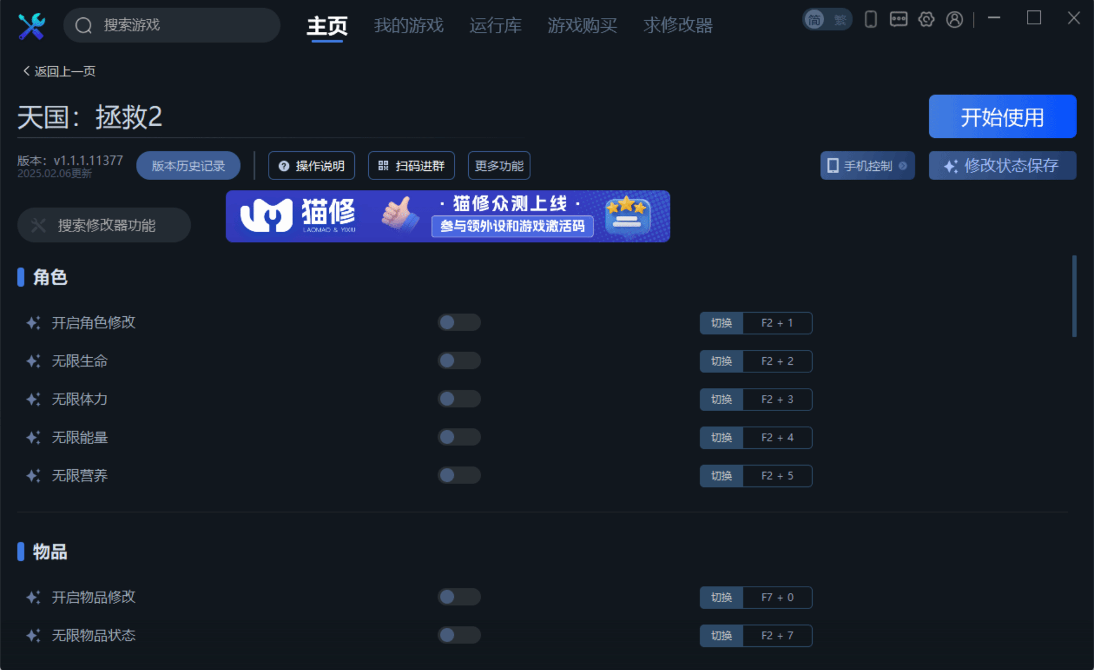Open the 猫修众测上线 banner
This screenshot has width=1094, height=670.
click(x=448, y=216)
